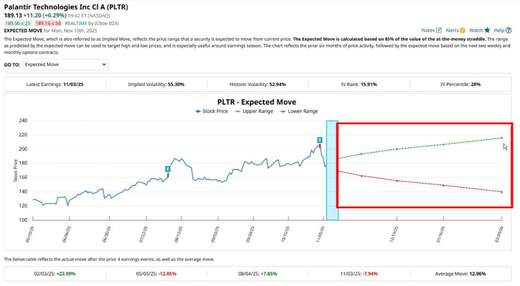Click the blue Stock Price diamond legend icon
The height and width of the screenshot is (286, 520).
coord(198,111)
